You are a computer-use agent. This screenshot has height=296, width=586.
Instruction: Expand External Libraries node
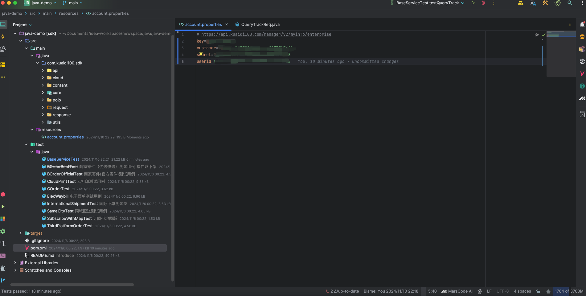click(15, 263)
